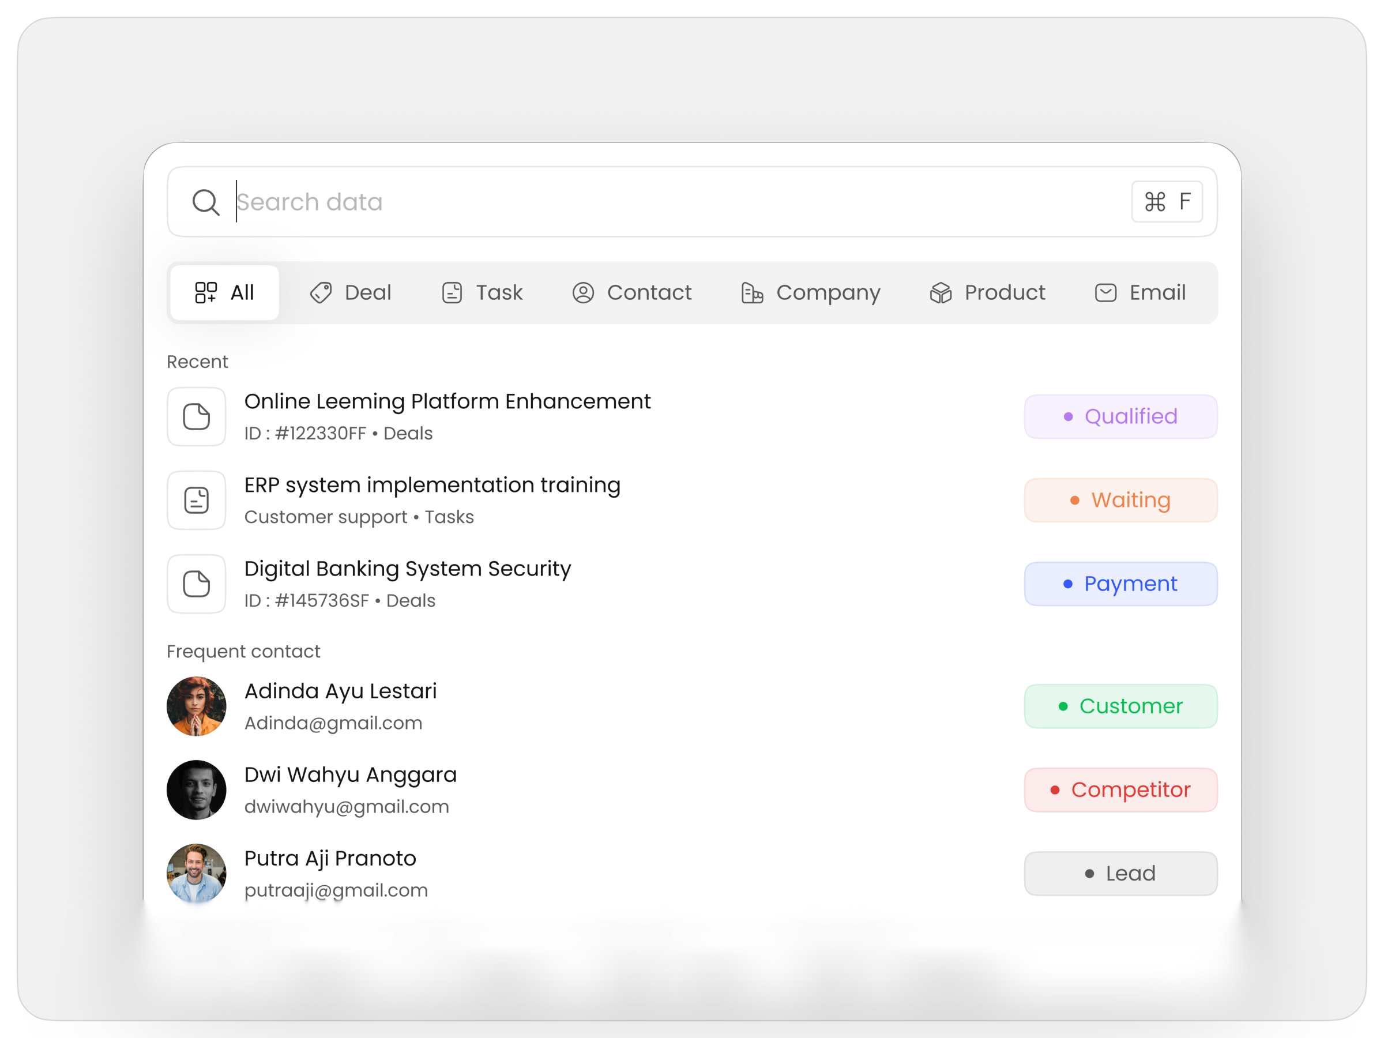1384x1038 pixels.
Task: Click the Company building icon
Action: [752, 292]
